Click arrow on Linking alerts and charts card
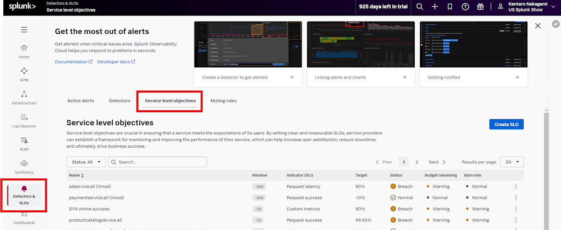The height and width of the screenshot is (230, 561). click(404, 77)
